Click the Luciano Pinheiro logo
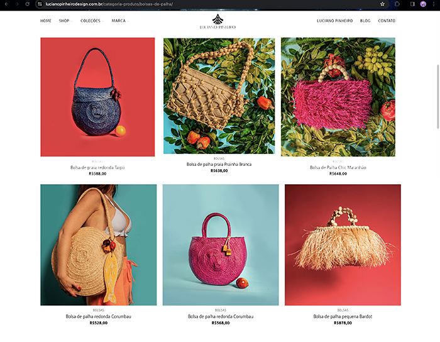 point(217,21)
